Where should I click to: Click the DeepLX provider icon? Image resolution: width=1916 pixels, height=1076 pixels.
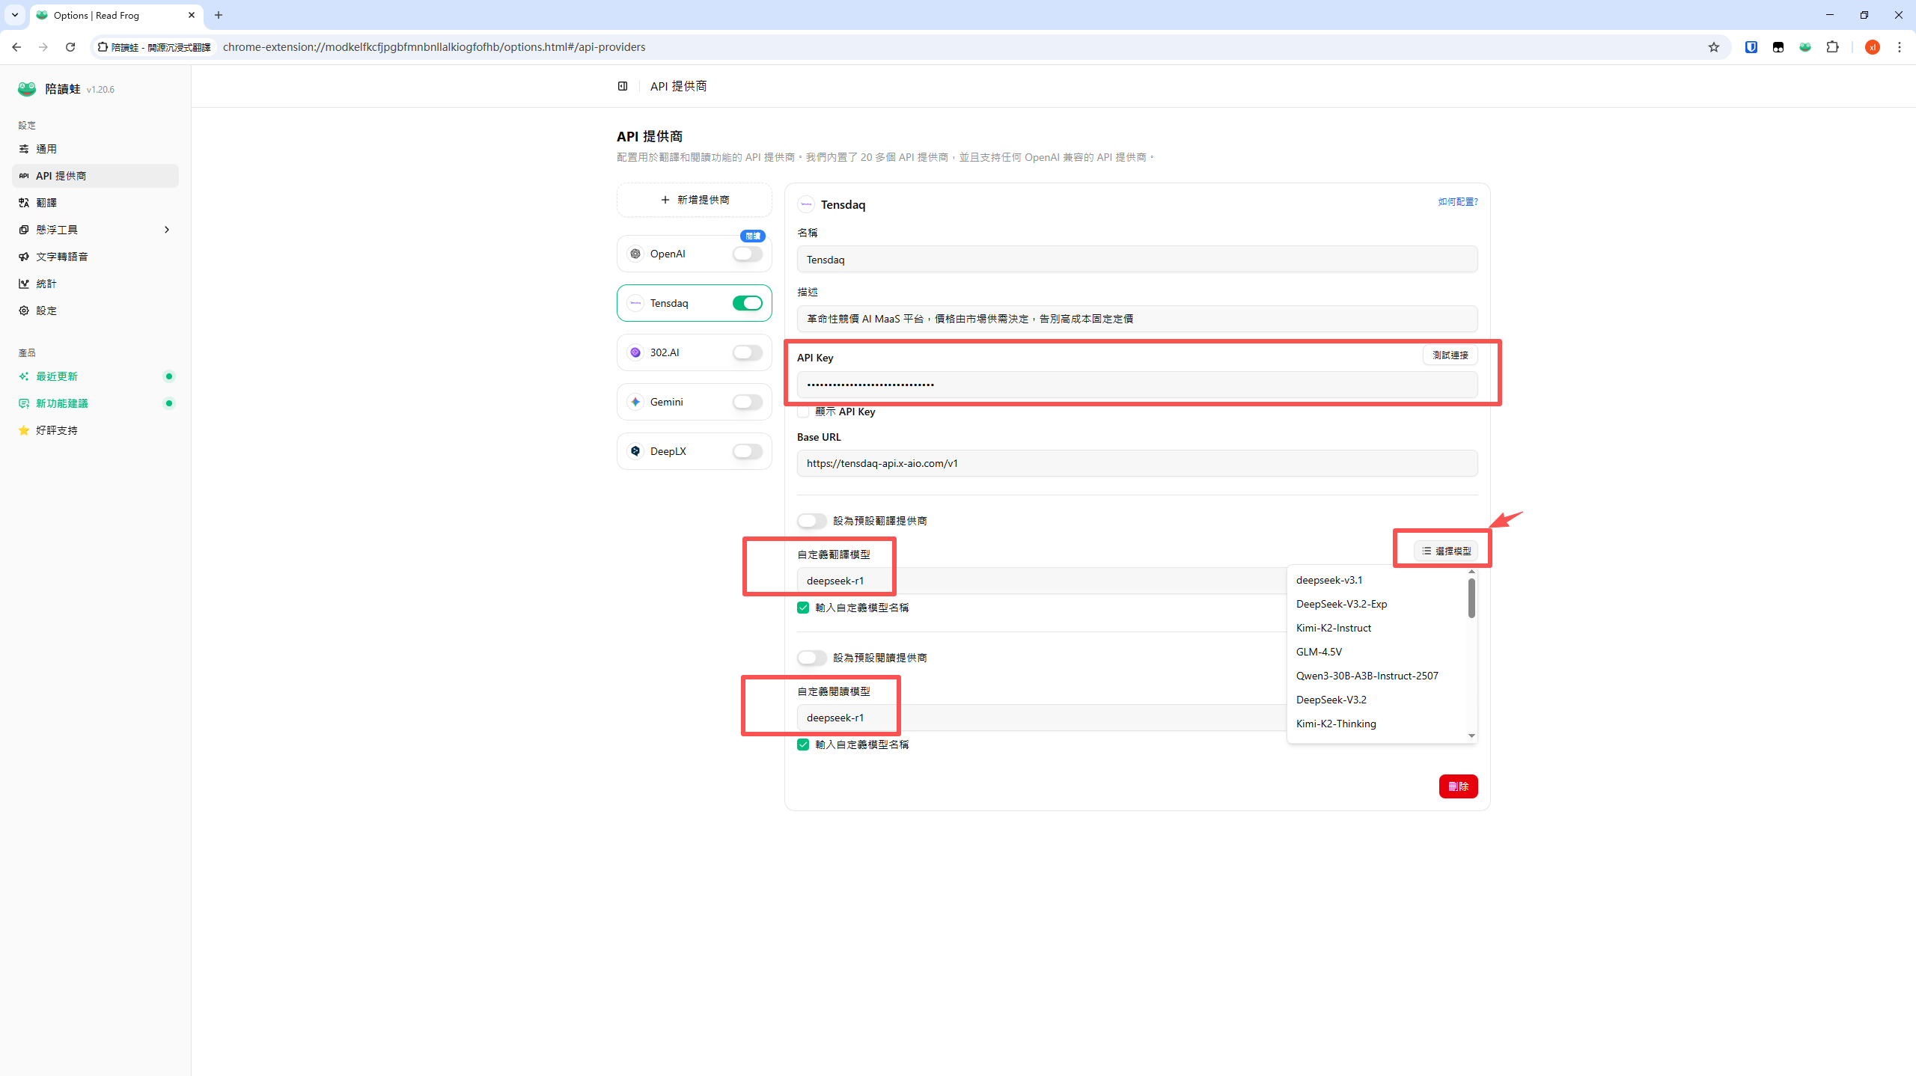pyautogui.click(x=635, y=451)
